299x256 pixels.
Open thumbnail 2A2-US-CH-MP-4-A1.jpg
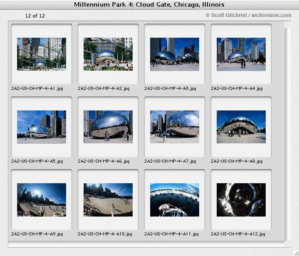click(x=42, y=54)
